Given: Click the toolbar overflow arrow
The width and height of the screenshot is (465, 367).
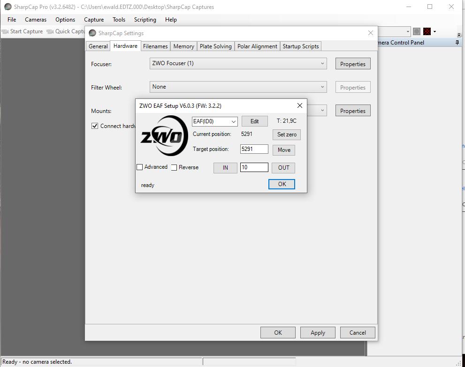Looking at the screenshot, I should [459, 34].
